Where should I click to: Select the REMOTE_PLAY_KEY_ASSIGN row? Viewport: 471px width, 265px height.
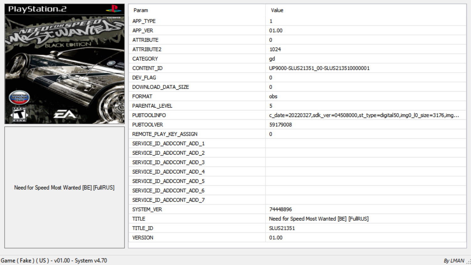click(x=297, y=134)
